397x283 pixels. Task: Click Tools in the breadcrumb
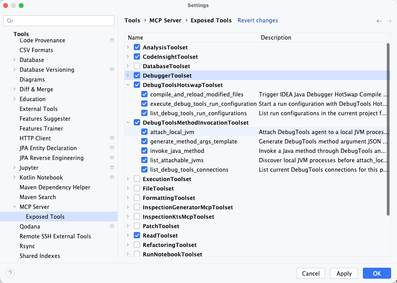point(132,20)
